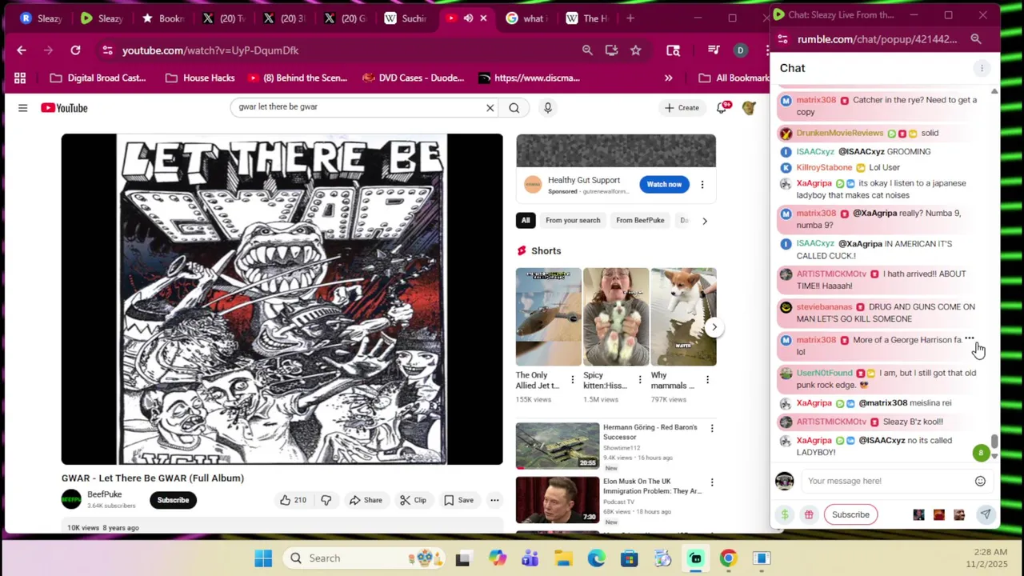
Task: Start voice search with microphone icon
Action: 547,108
